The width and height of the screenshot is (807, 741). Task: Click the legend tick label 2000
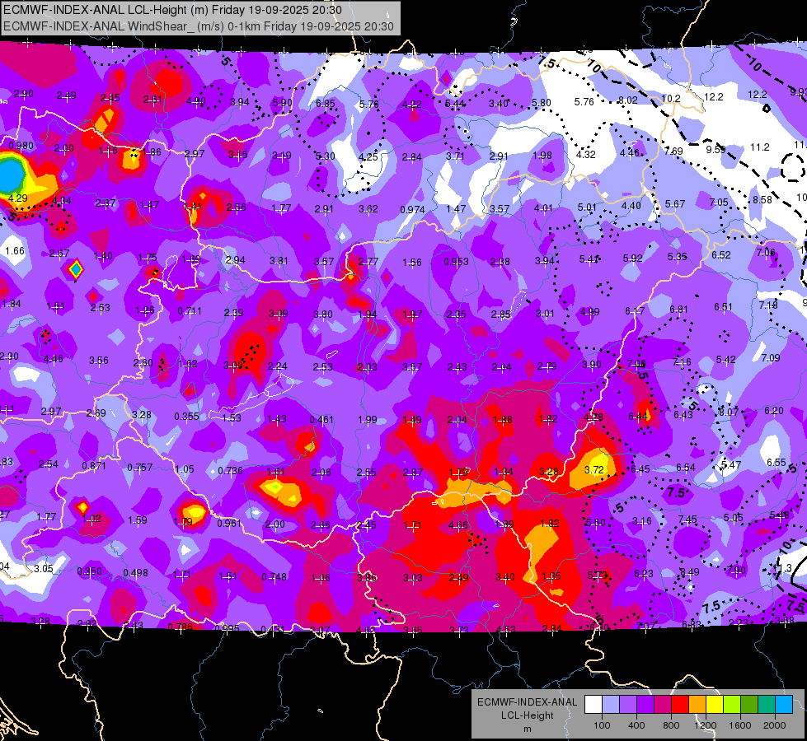tap(775, 725)
